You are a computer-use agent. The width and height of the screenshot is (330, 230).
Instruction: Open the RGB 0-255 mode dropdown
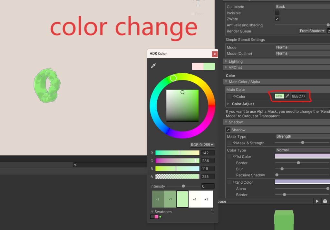tap(202, 145)
